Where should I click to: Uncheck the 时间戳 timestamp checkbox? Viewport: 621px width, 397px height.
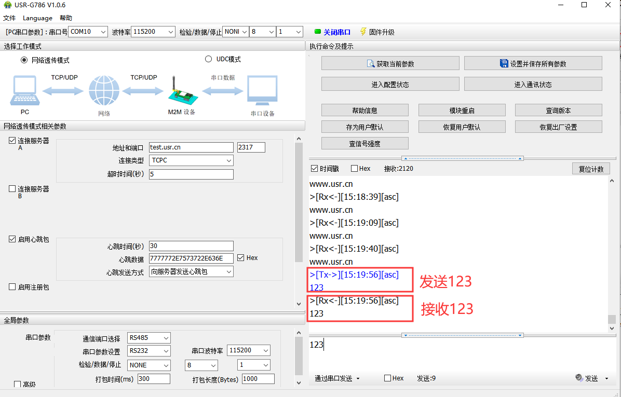[x=314, y=169]
